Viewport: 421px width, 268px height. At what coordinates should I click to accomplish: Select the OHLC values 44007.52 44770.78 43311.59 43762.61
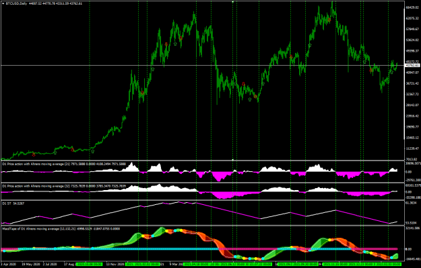coord(55,3)
